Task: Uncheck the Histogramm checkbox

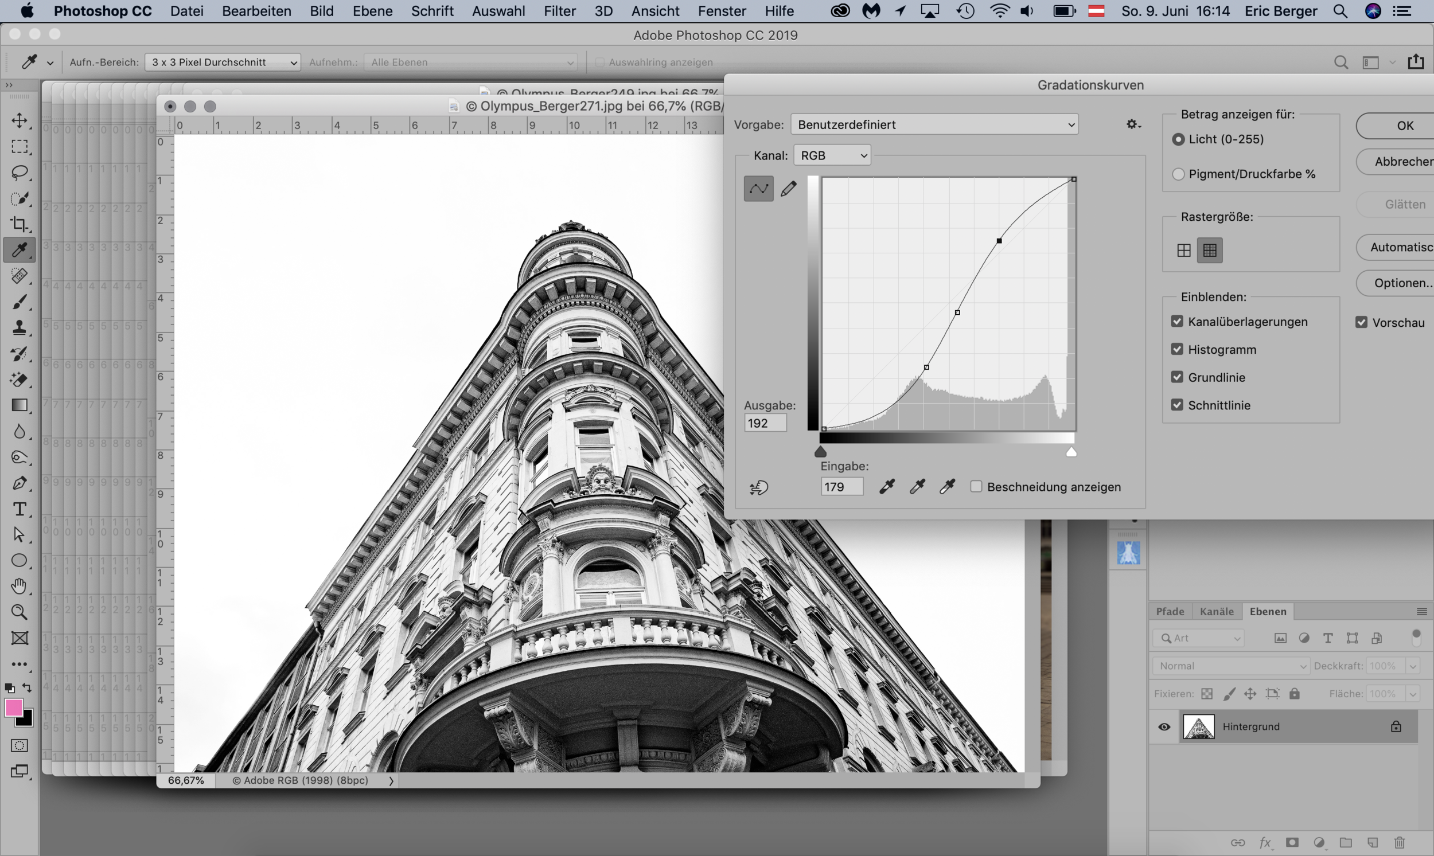Action: point(1177,349)
